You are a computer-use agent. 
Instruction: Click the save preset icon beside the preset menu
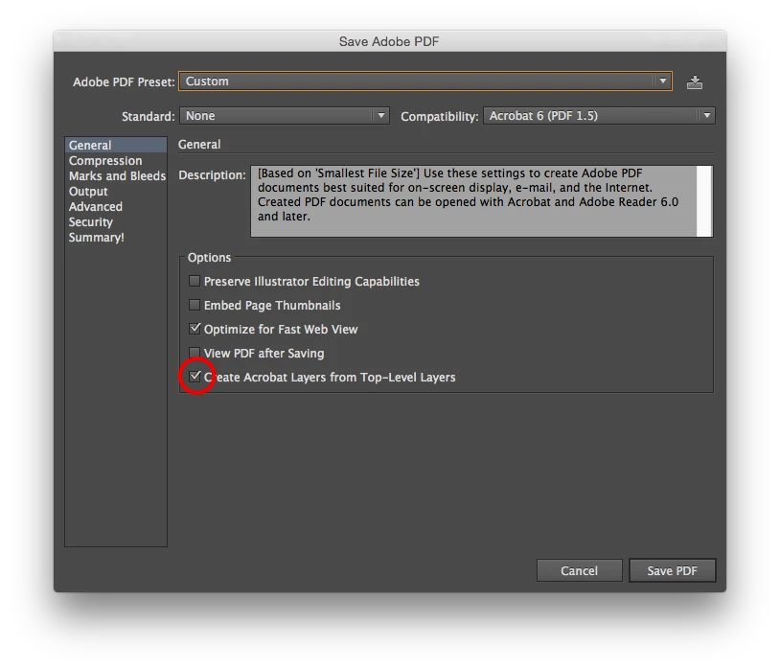[695, 82]
